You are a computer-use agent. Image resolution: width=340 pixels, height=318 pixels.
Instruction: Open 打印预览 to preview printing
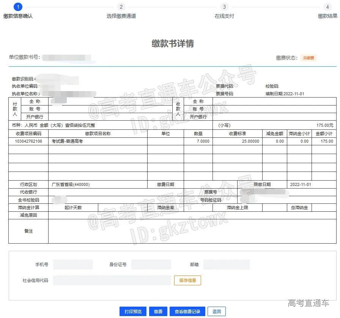[x=134, y=311]
